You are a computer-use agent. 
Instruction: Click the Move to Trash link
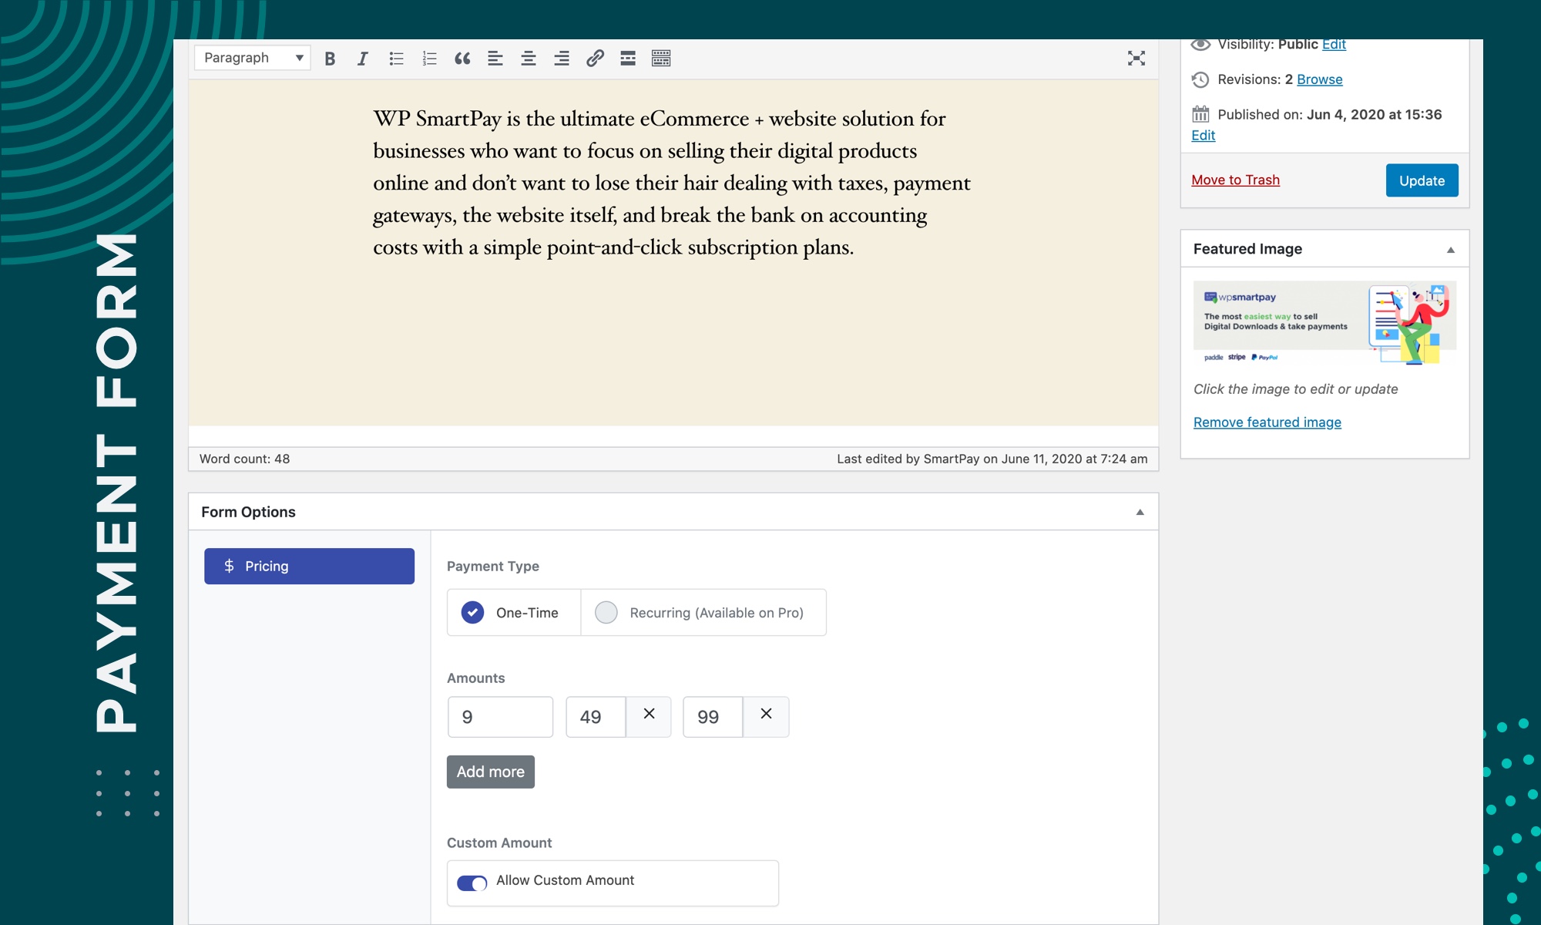[x=1235, y=180]
